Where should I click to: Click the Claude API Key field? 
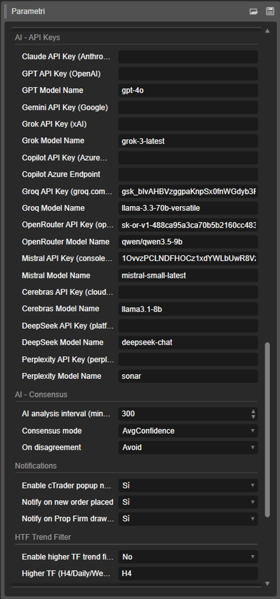(188, 57)
